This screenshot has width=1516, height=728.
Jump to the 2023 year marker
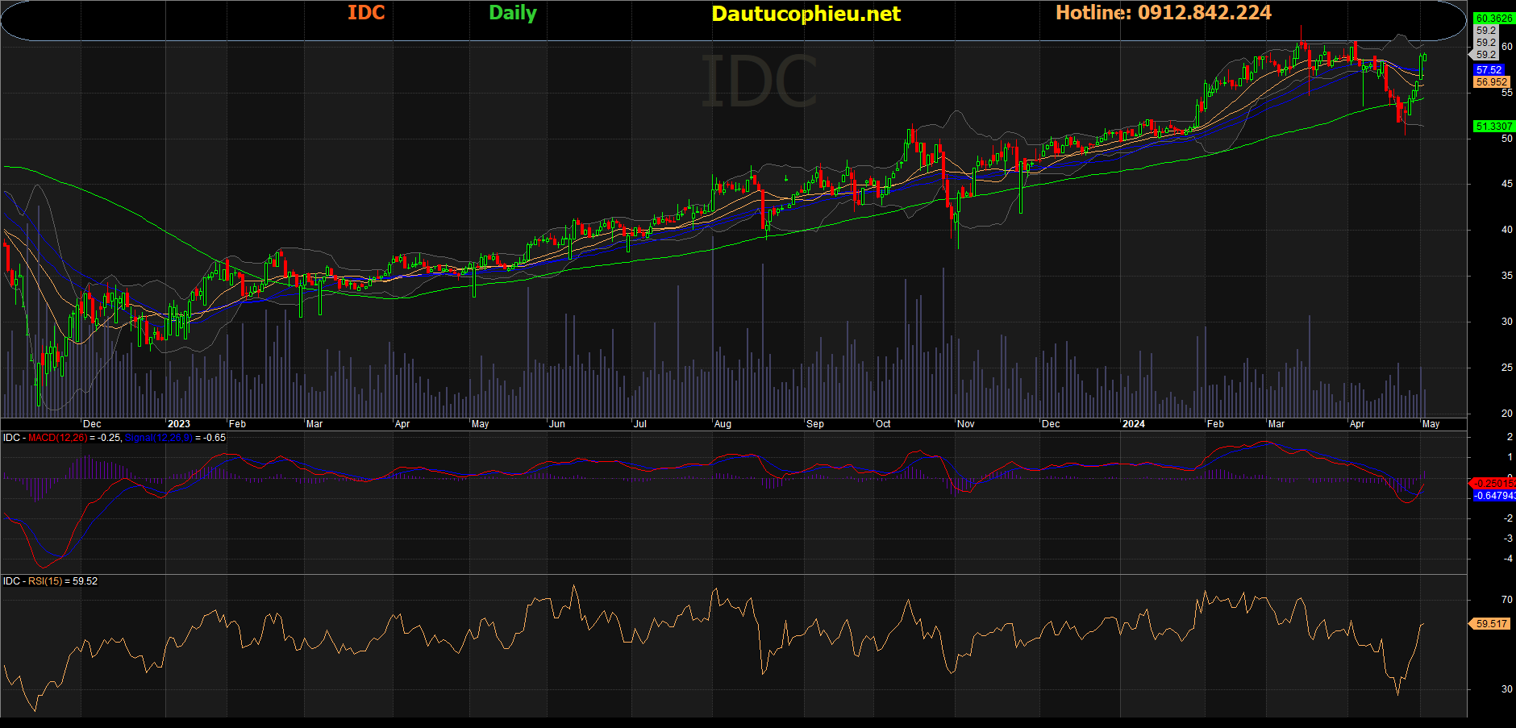[179, 424]
